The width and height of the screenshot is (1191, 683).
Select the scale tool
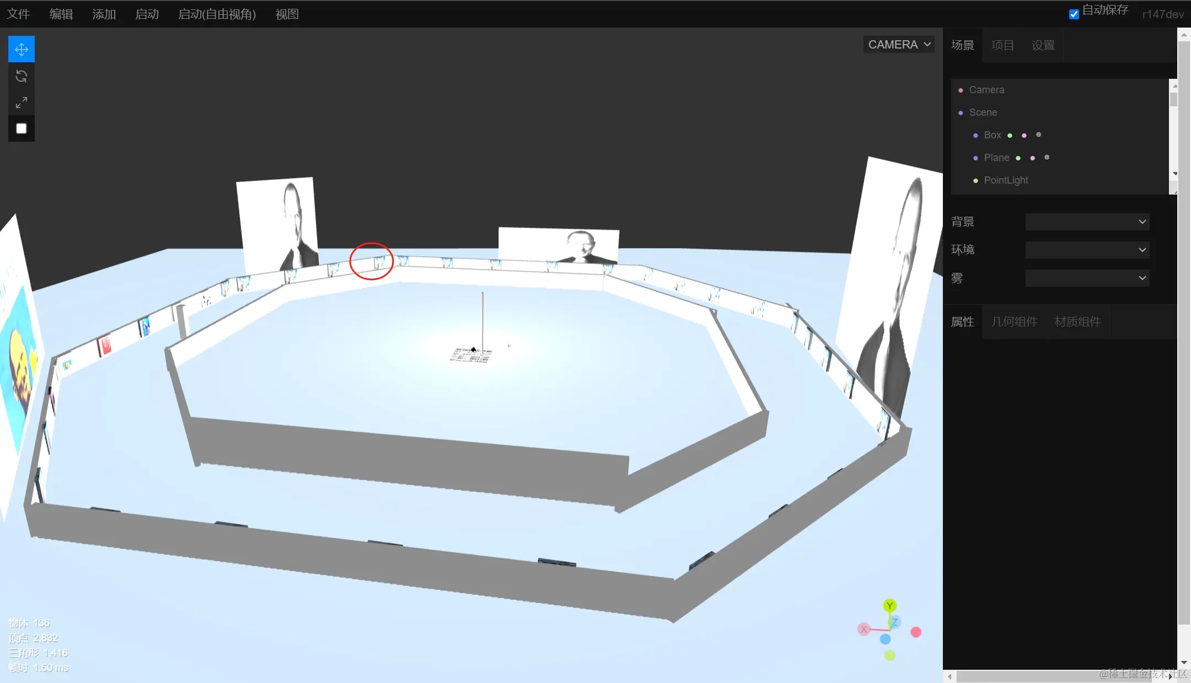(22, 103)
